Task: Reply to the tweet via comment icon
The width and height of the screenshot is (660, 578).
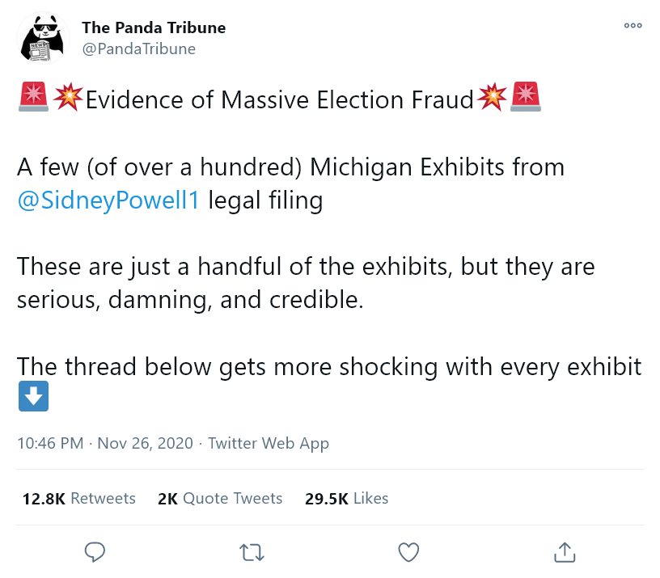Action: coord(95,552)
